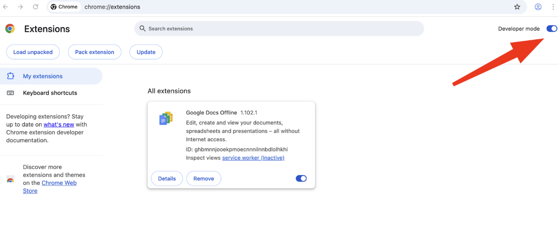Click the extension ID text ghbmnnjooekpmoecnnnilnnbdlolhkhi
The image size is (559, 245).
coord(241,149)
